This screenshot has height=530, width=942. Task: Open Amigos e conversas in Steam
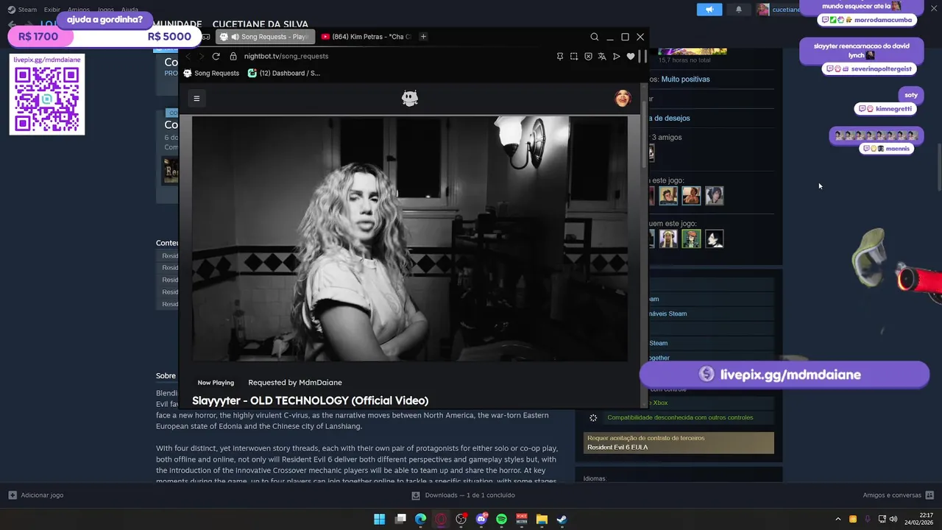click(x=898, y=495)
